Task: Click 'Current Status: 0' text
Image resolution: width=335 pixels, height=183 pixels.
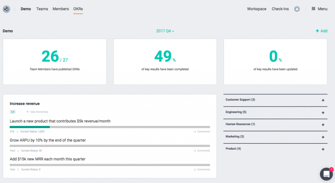Action: pyautogui.click(x=31, y=170)
